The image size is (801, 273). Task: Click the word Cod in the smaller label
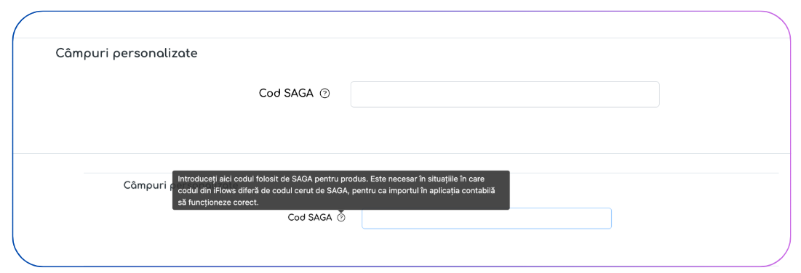tap(296, 218)
